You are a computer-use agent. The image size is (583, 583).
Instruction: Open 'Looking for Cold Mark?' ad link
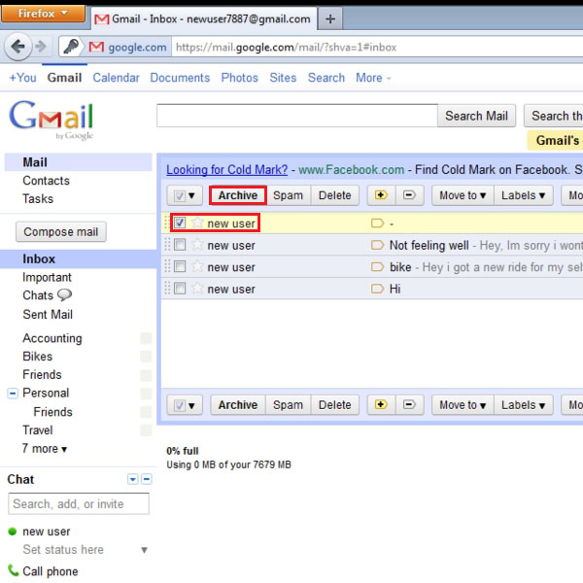226,169
